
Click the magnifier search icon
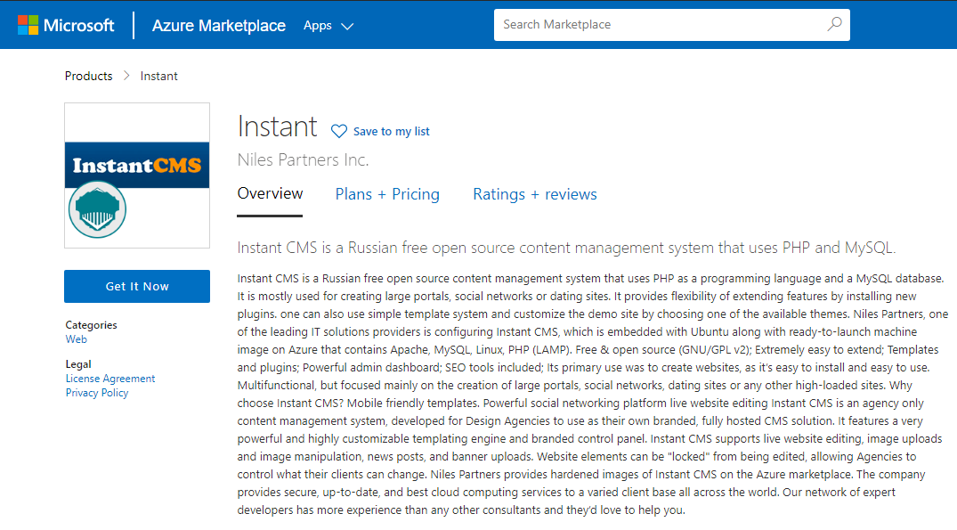[834, 25]
